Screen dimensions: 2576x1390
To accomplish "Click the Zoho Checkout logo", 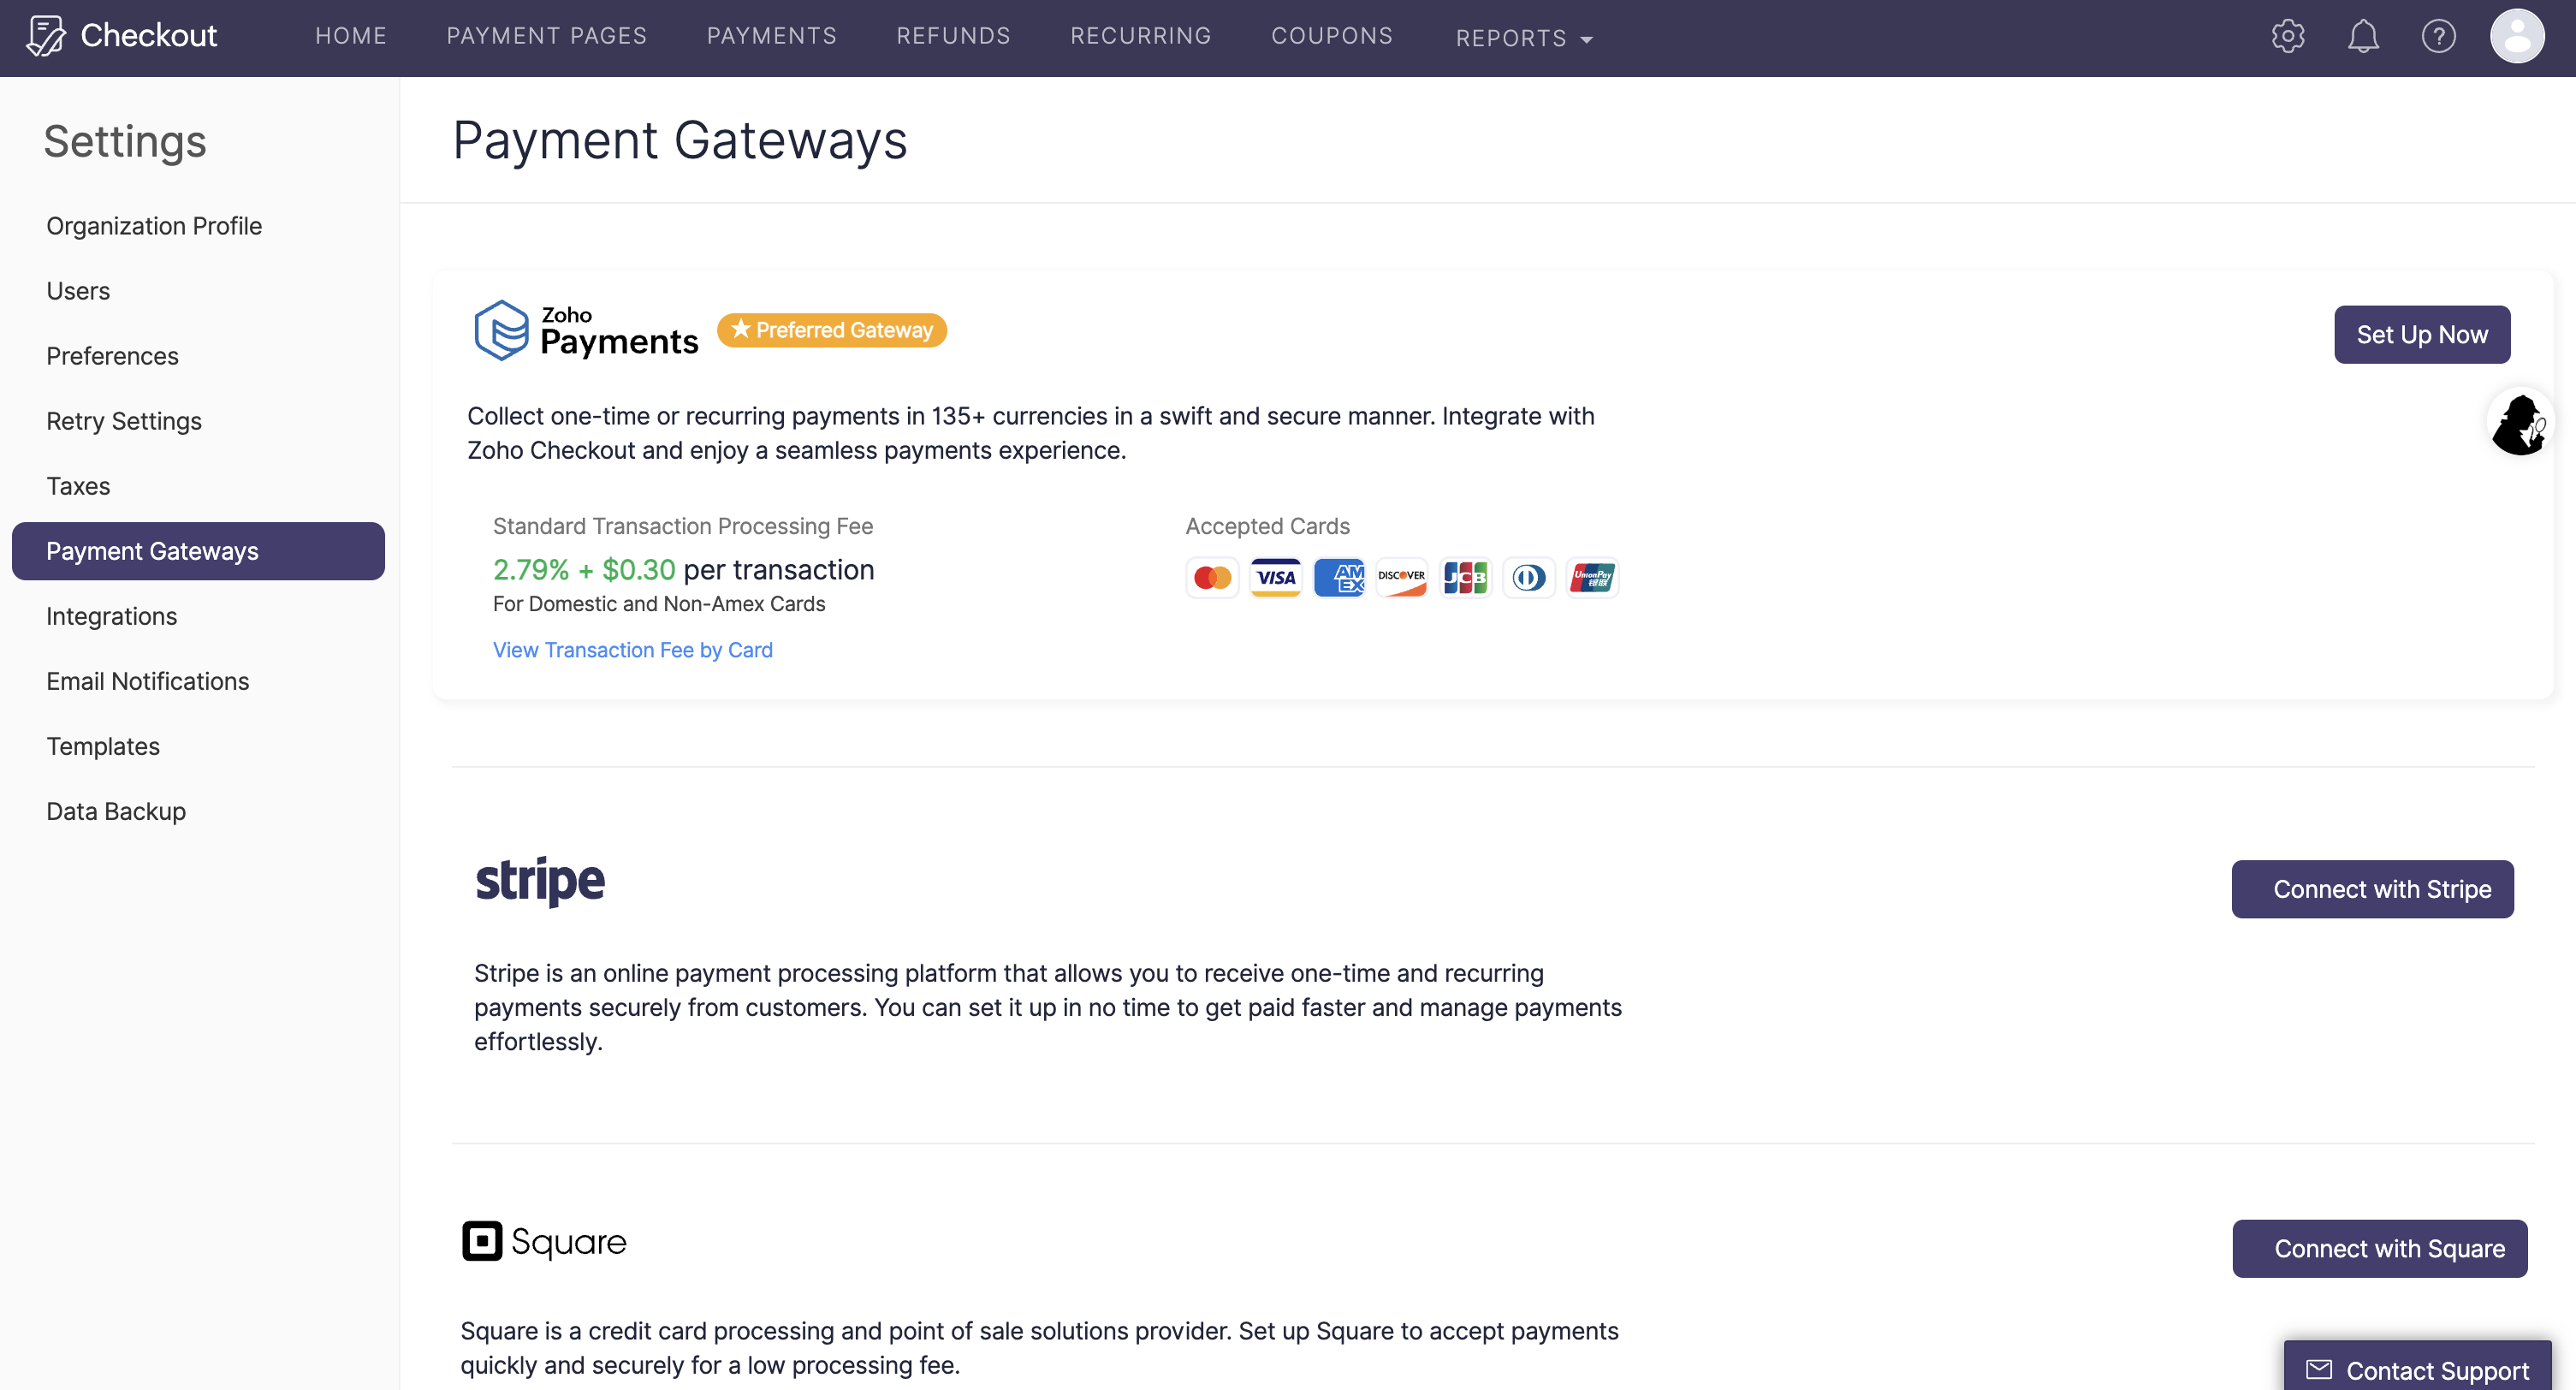I will [122, 36].
